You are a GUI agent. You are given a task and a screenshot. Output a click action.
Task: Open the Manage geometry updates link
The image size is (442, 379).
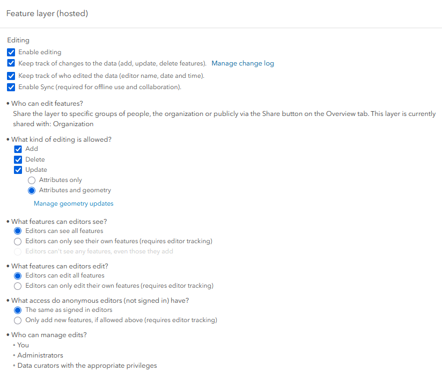point(73,203)
